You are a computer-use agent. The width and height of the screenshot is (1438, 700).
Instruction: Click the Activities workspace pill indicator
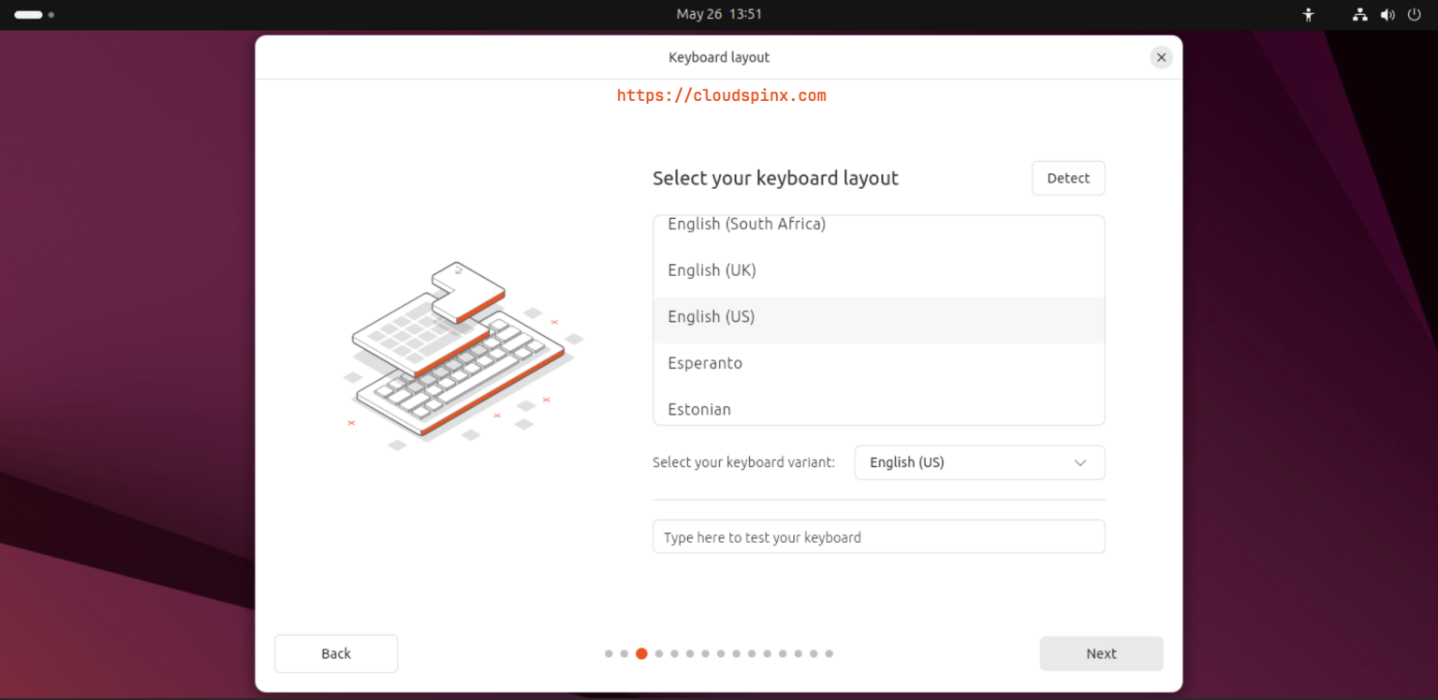(x=29, y=15)
